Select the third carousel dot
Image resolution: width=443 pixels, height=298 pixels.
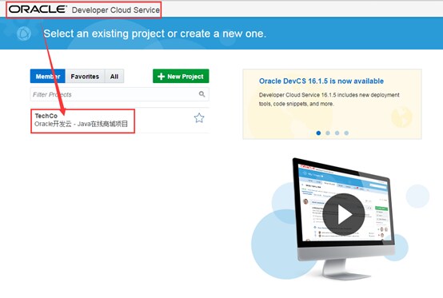point(337,133)
